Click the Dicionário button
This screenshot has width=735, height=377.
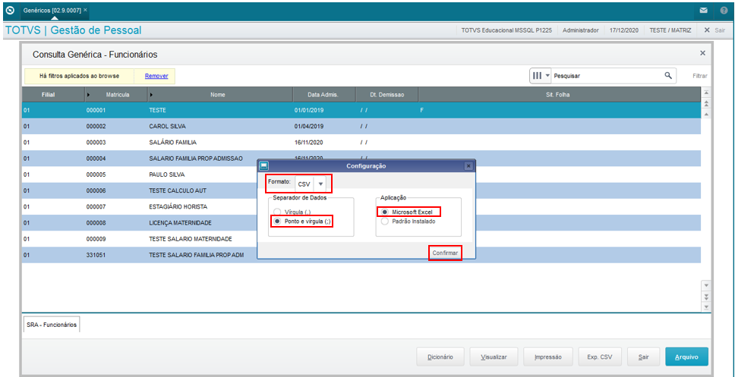click(440, 357)
